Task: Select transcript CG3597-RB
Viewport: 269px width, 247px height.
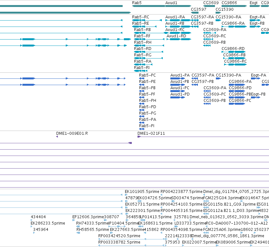Action: point(202,23)
